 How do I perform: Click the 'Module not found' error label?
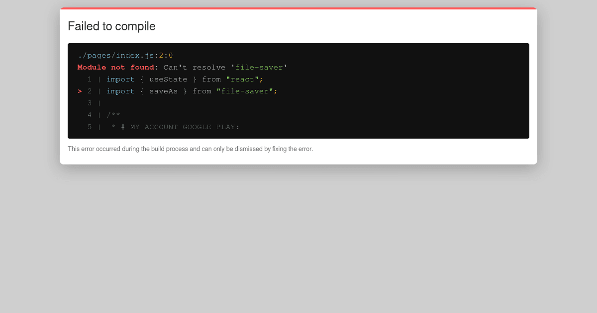[115, 67]
